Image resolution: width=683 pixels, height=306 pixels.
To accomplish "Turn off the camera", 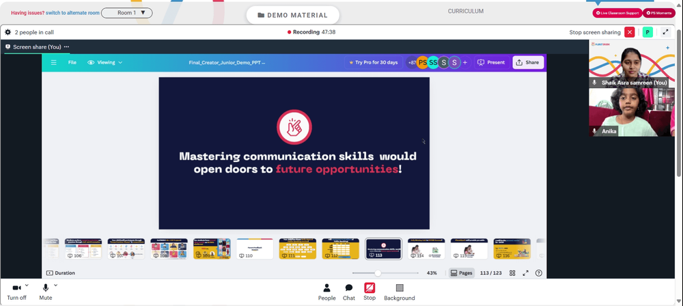I will [x=16, y=292].
